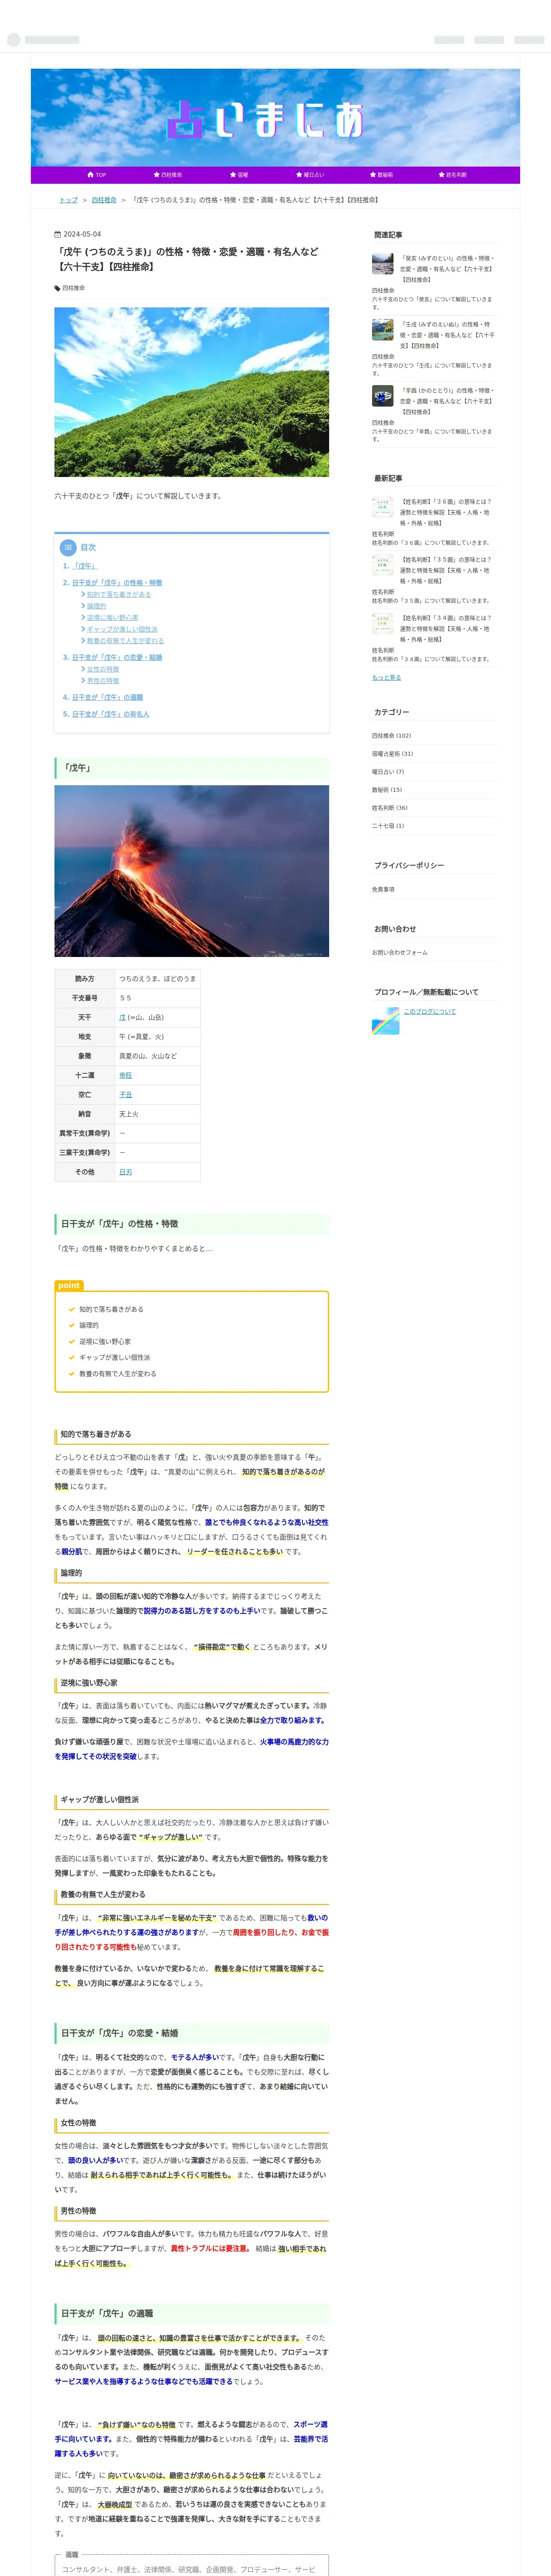Click the green mountain article header image
The width and height of the screenshot is (551, 2576).
pos(191,392)
